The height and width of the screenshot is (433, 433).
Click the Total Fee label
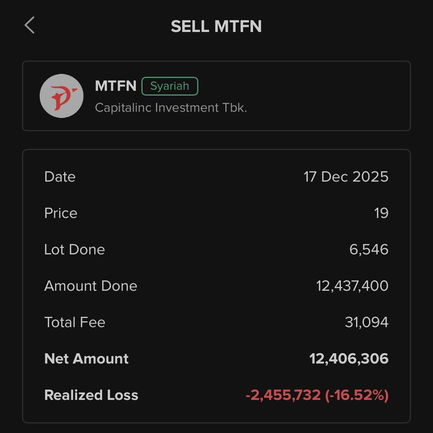point(75,322)
